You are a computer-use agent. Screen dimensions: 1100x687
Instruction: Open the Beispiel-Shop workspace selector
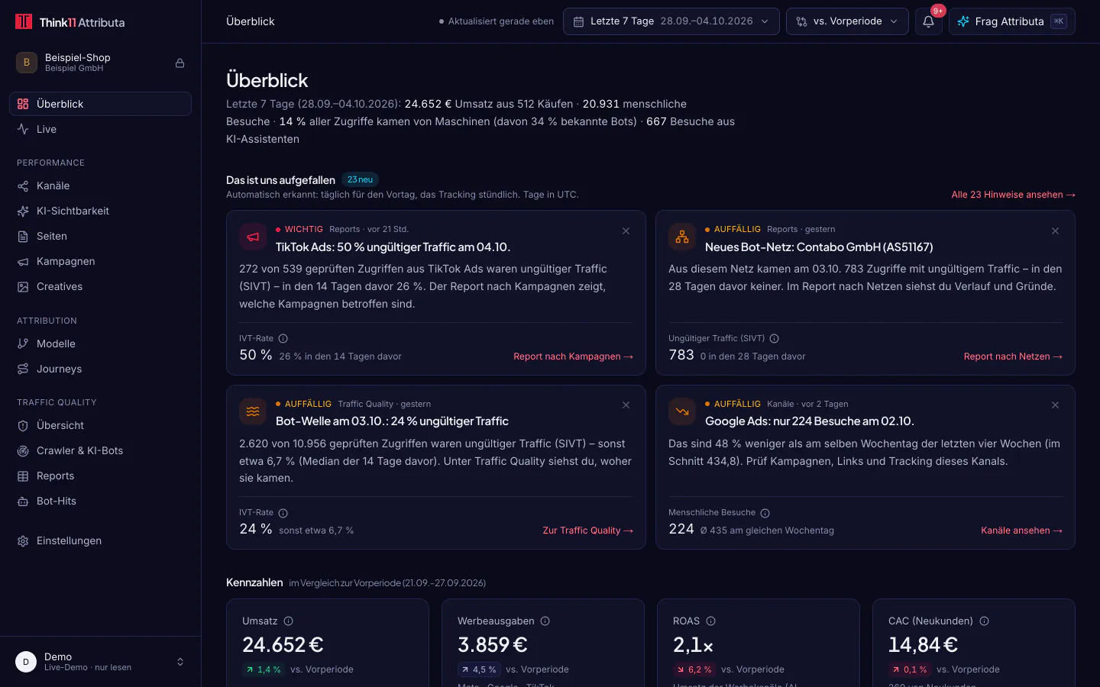click(100, 63)
